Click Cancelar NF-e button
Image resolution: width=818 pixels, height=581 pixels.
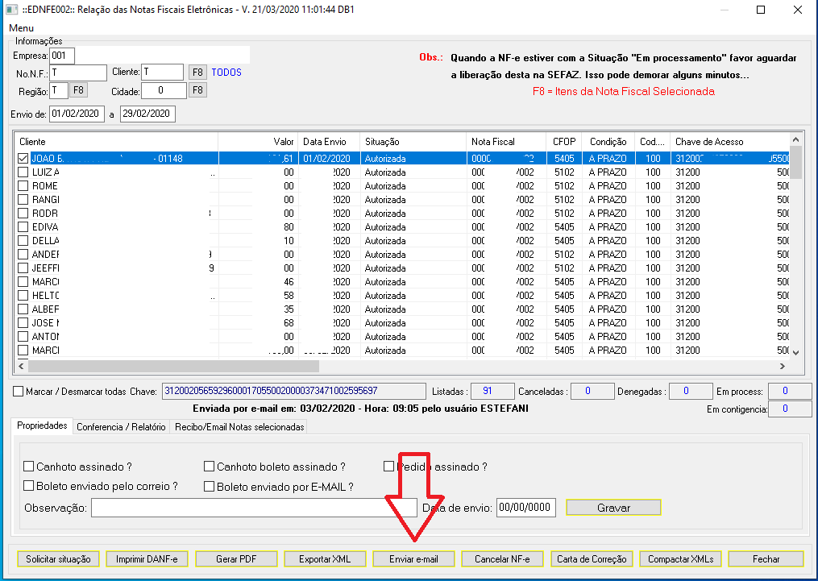point(502,558)
